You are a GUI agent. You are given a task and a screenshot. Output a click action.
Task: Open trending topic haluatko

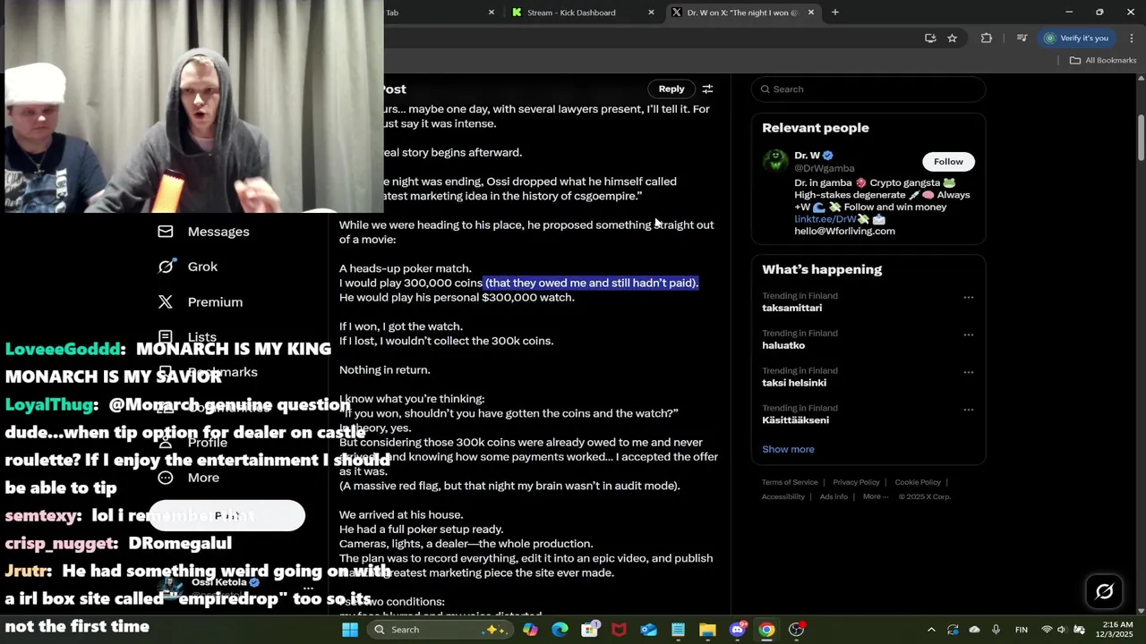tap(783, 345)
